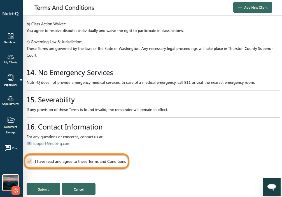Image resolution: width=282 pixels, height=197 pixels.
Task: Open the Chat speech bubble icon
Action: pyautogui.click(x=8, y=148)
